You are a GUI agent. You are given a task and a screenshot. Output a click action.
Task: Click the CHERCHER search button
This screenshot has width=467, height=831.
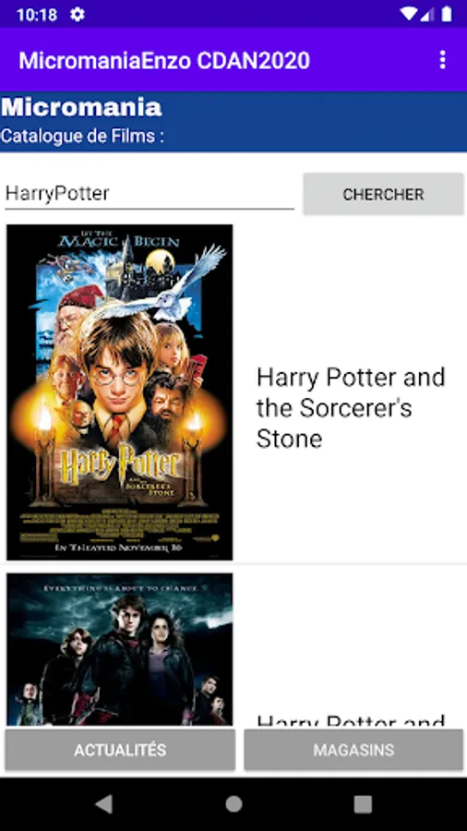click(x=383, y=194)
